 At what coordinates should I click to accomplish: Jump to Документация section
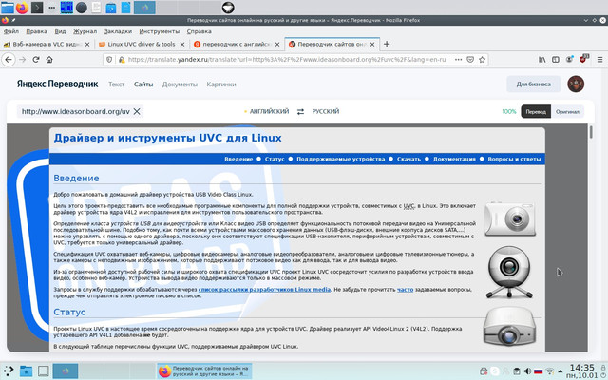point(454,159)
